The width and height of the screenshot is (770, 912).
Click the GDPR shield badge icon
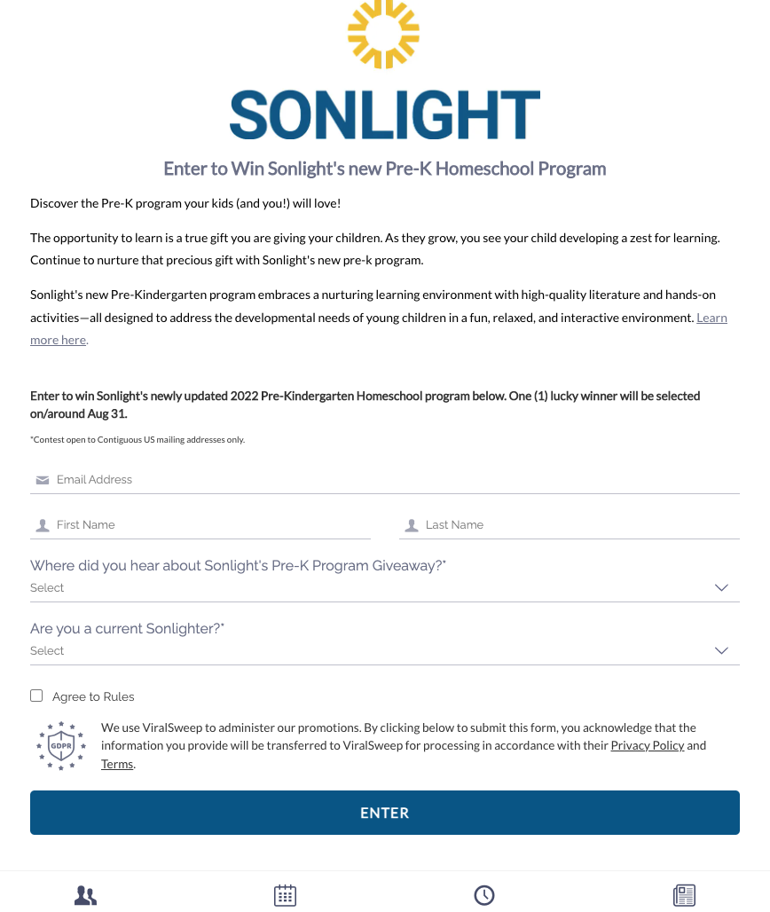coord(60,745)
